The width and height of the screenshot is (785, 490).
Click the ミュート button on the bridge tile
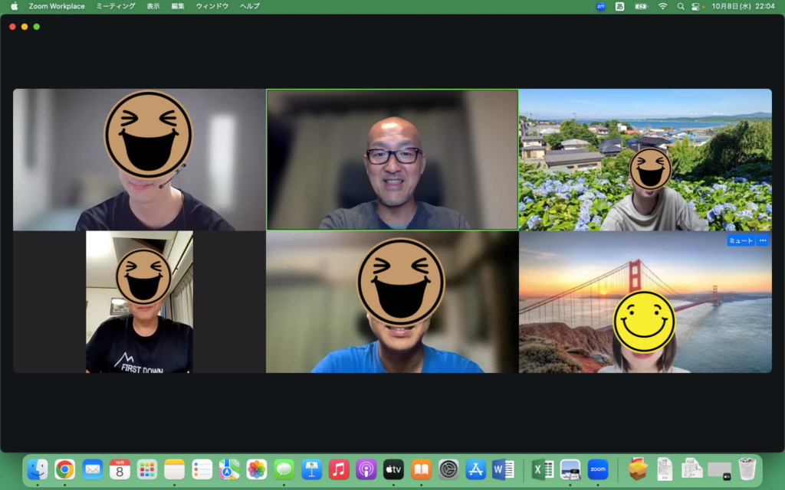pos(741,240)
